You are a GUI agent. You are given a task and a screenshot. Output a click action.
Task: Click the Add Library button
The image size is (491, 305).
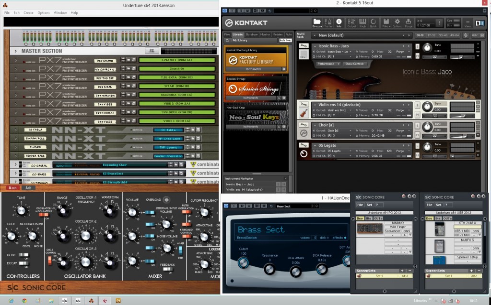pos(240,40)
